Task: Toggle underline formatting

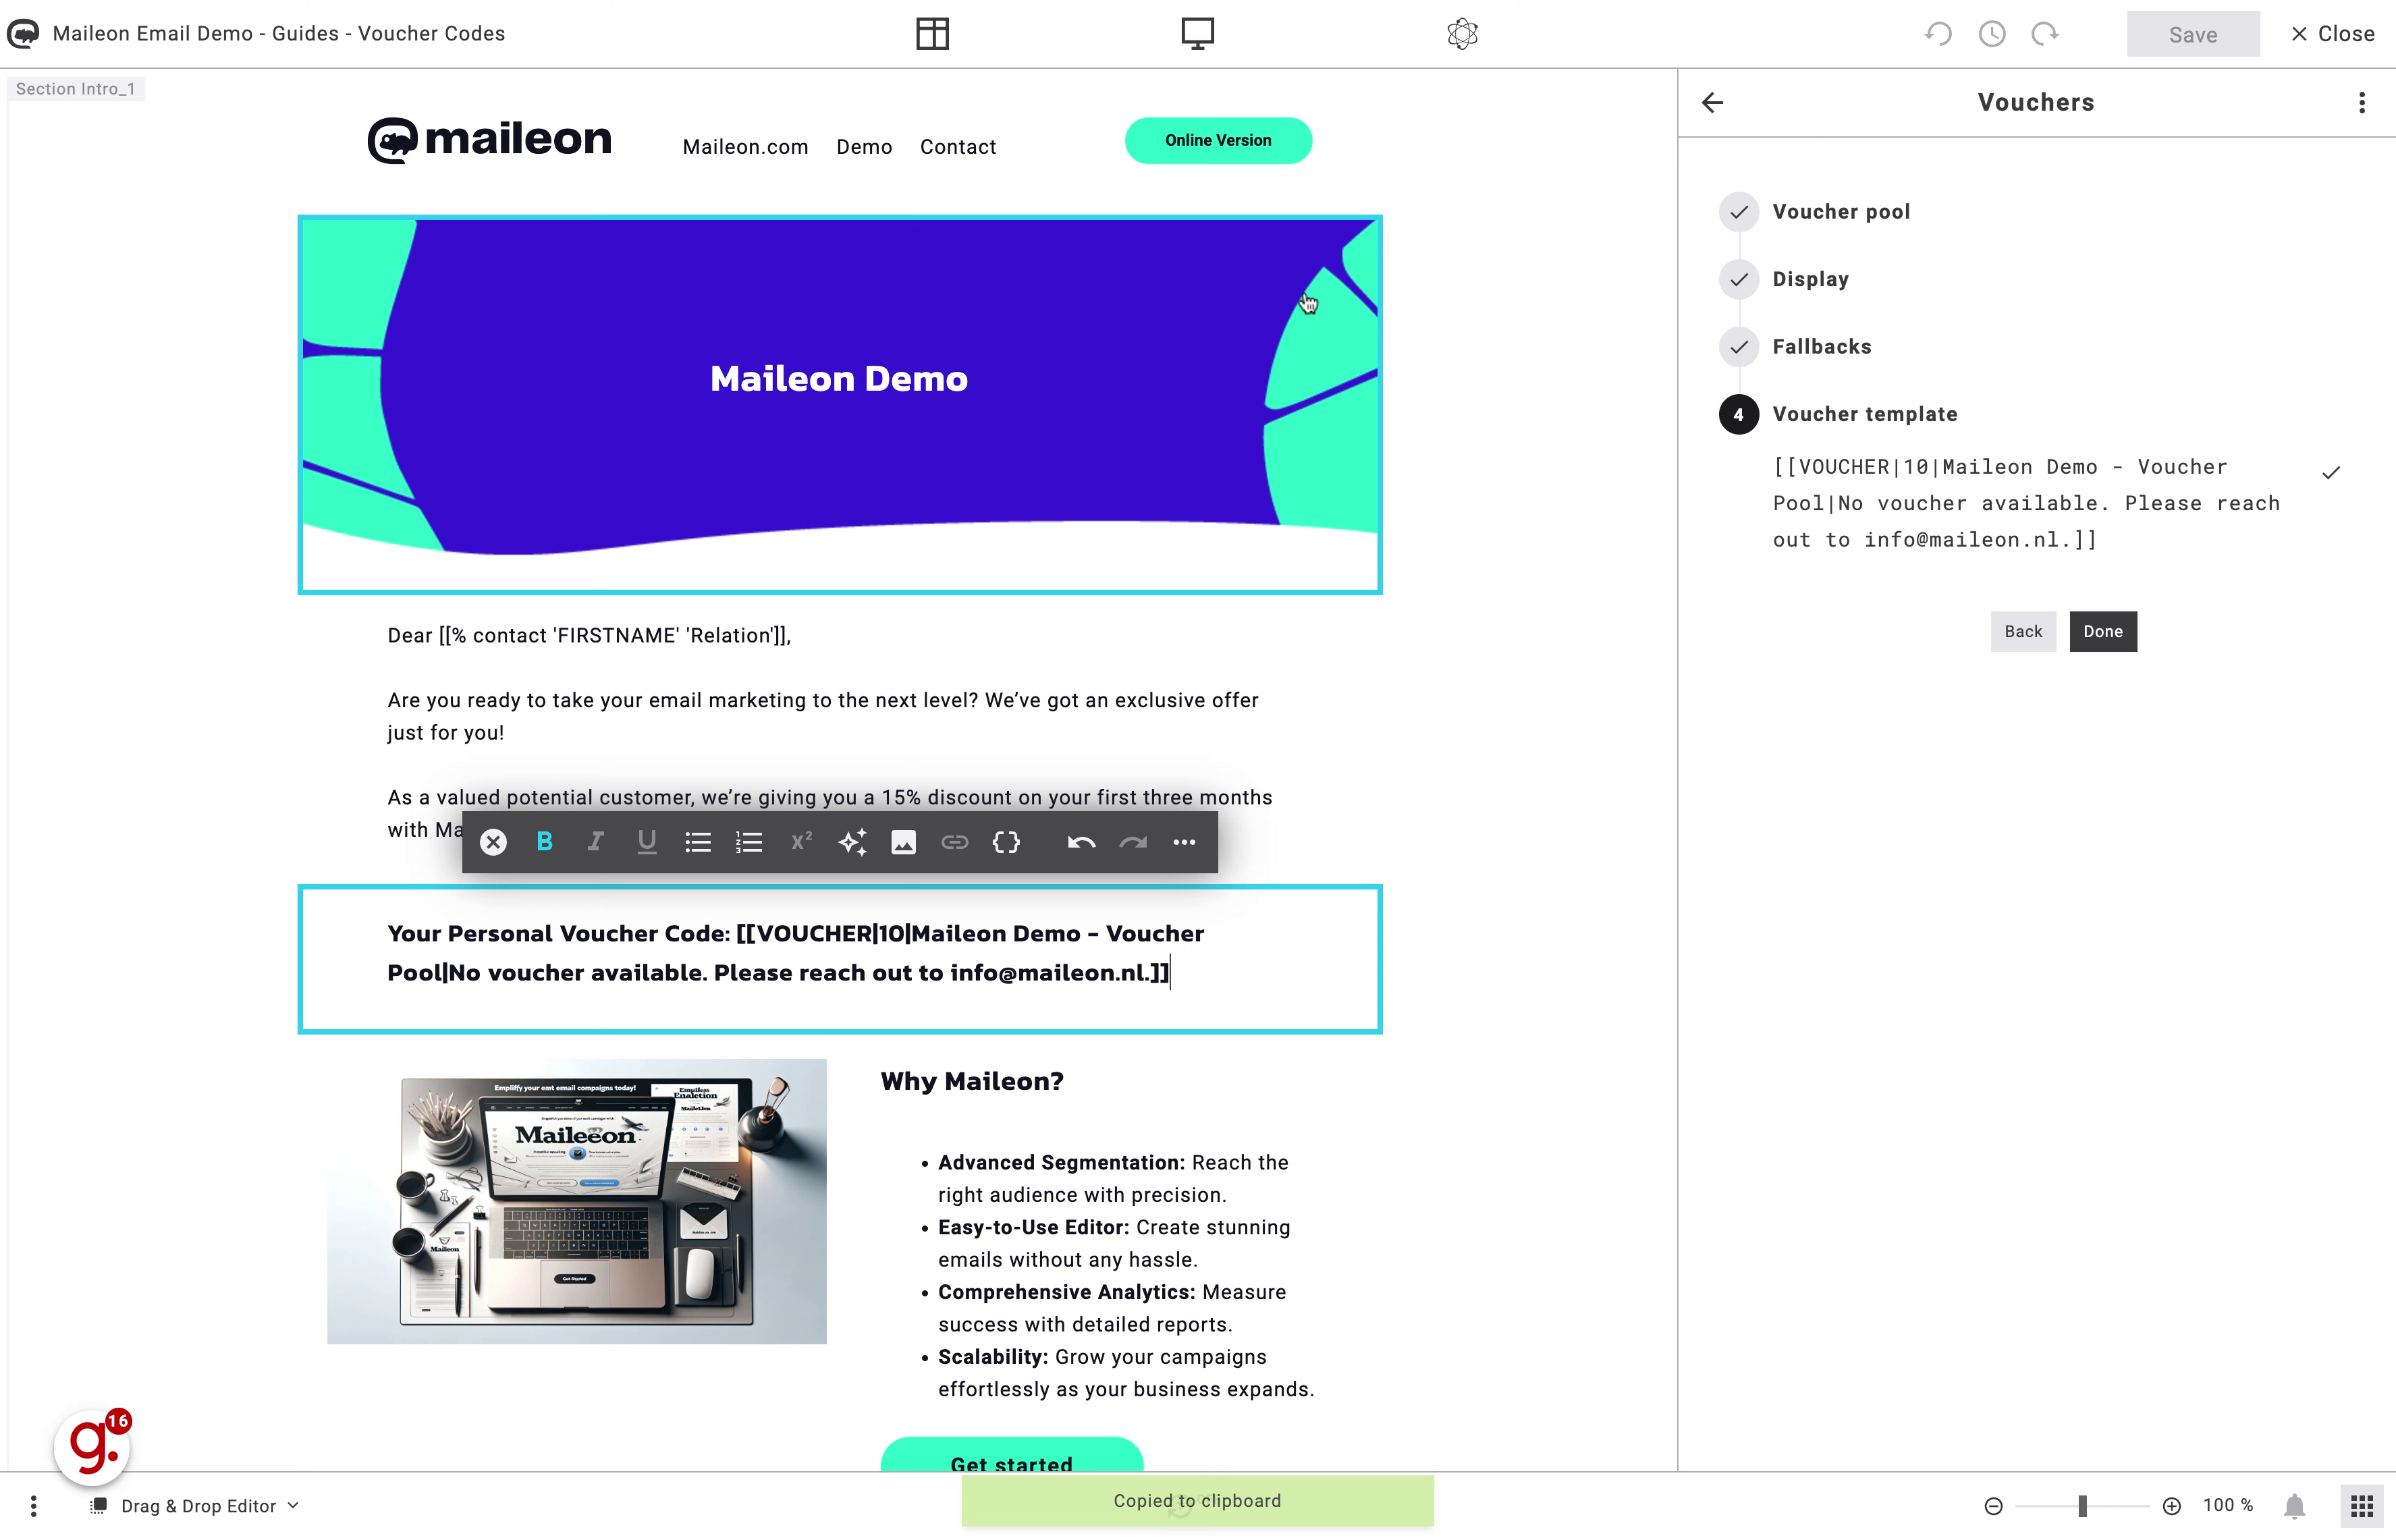Action: click(x=647, y=842)
